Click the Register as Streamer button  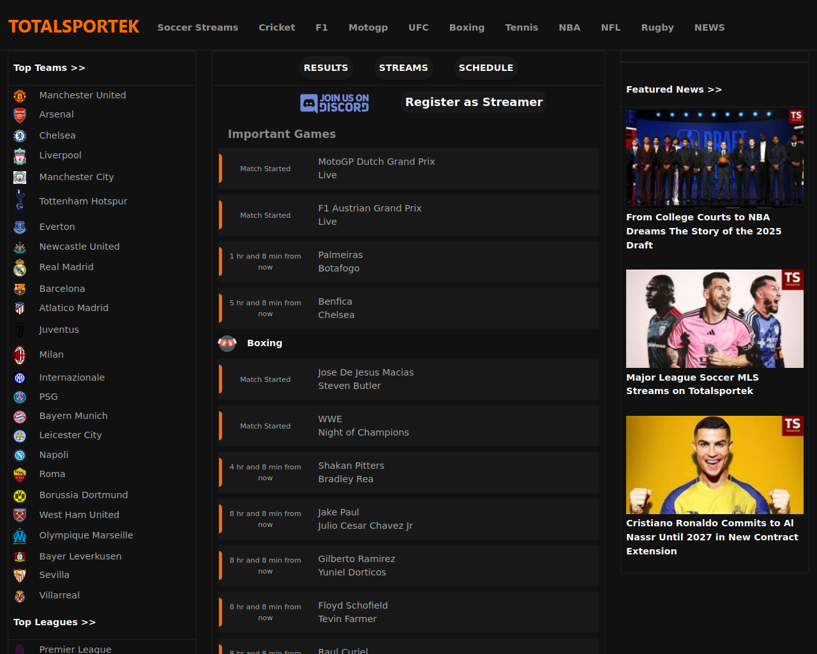click(474, 102)
